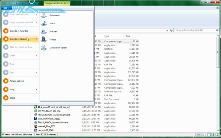This screenshot has width=221, height=138.
Task: Click the search magnifier icon
Action: [217, 30]
